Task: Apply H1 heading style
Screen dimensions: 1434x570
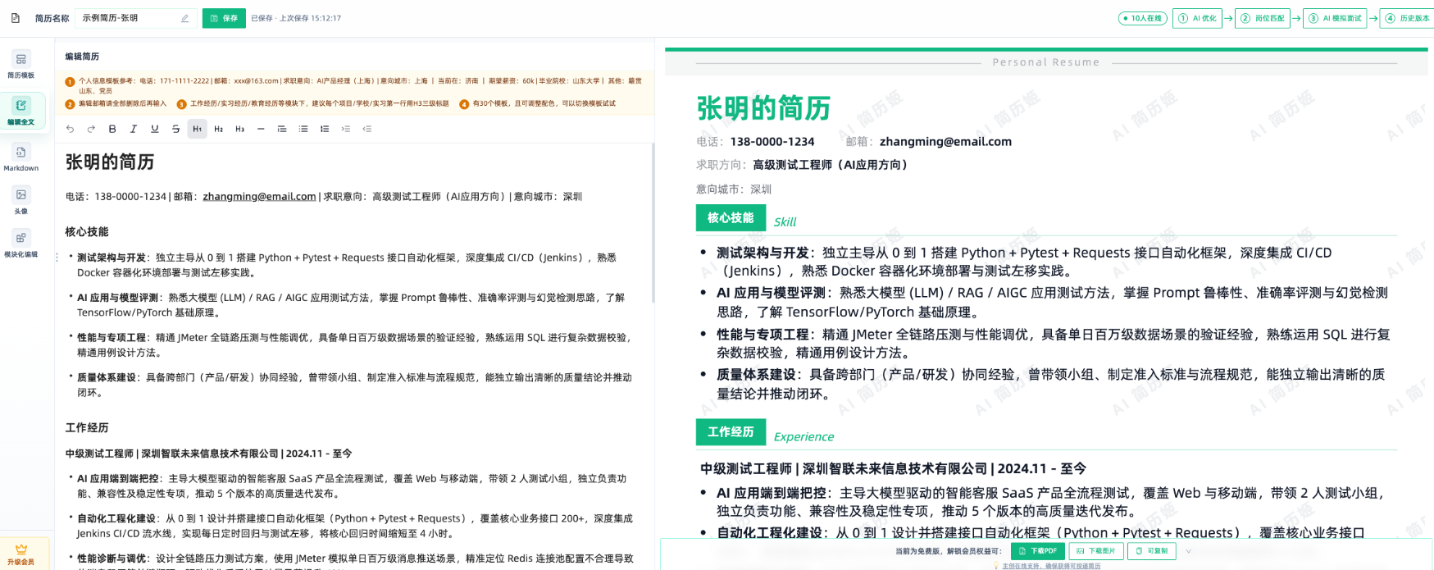Action: 197,129
